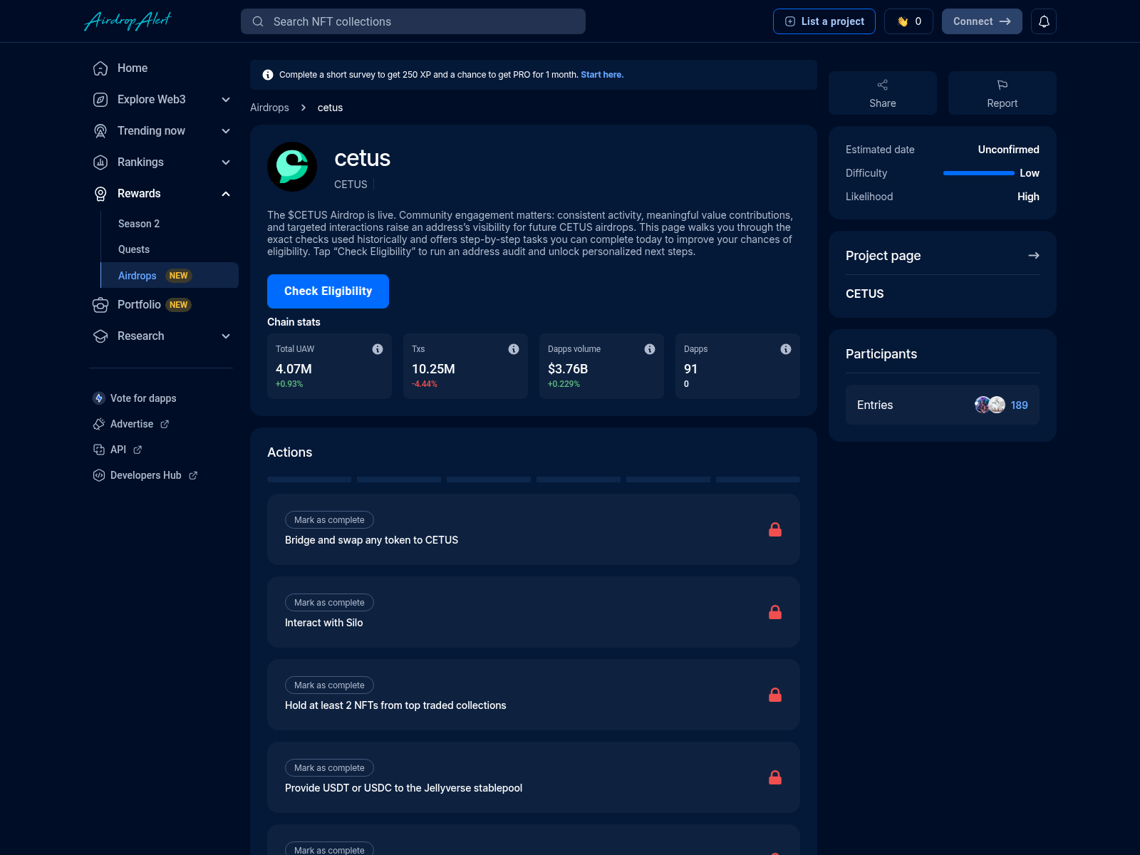
Task: Select Season 2 under Rewards
Action: point(138,223)
